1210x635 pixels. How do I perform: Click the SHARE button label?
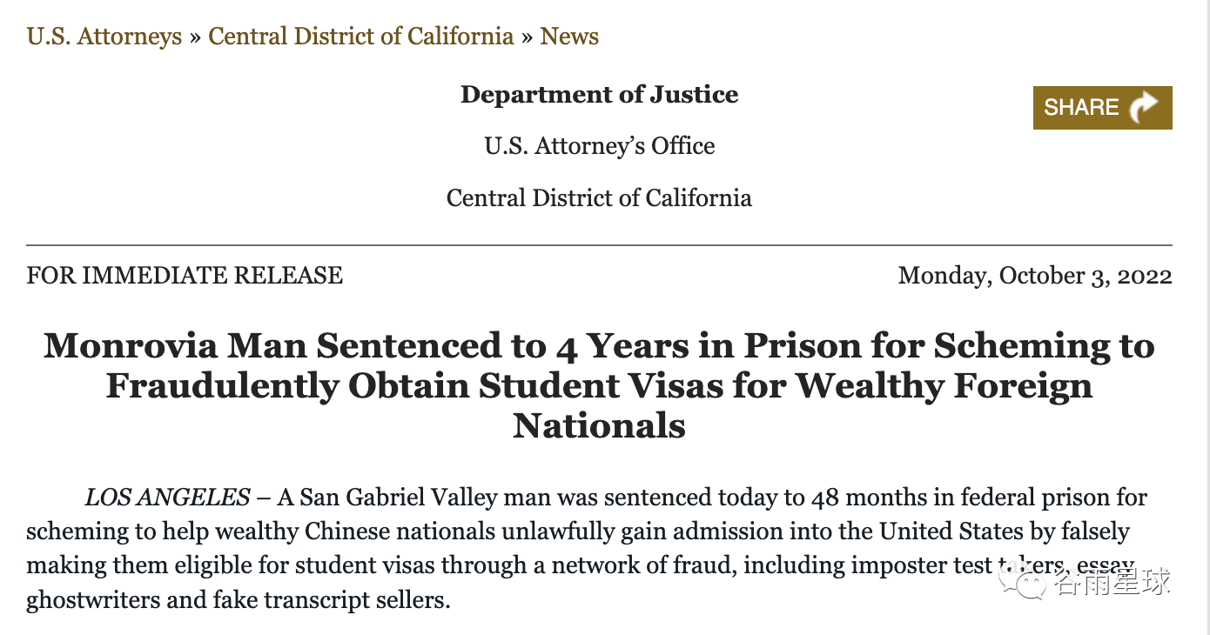pyautogui.click(x=1081, y=107)
